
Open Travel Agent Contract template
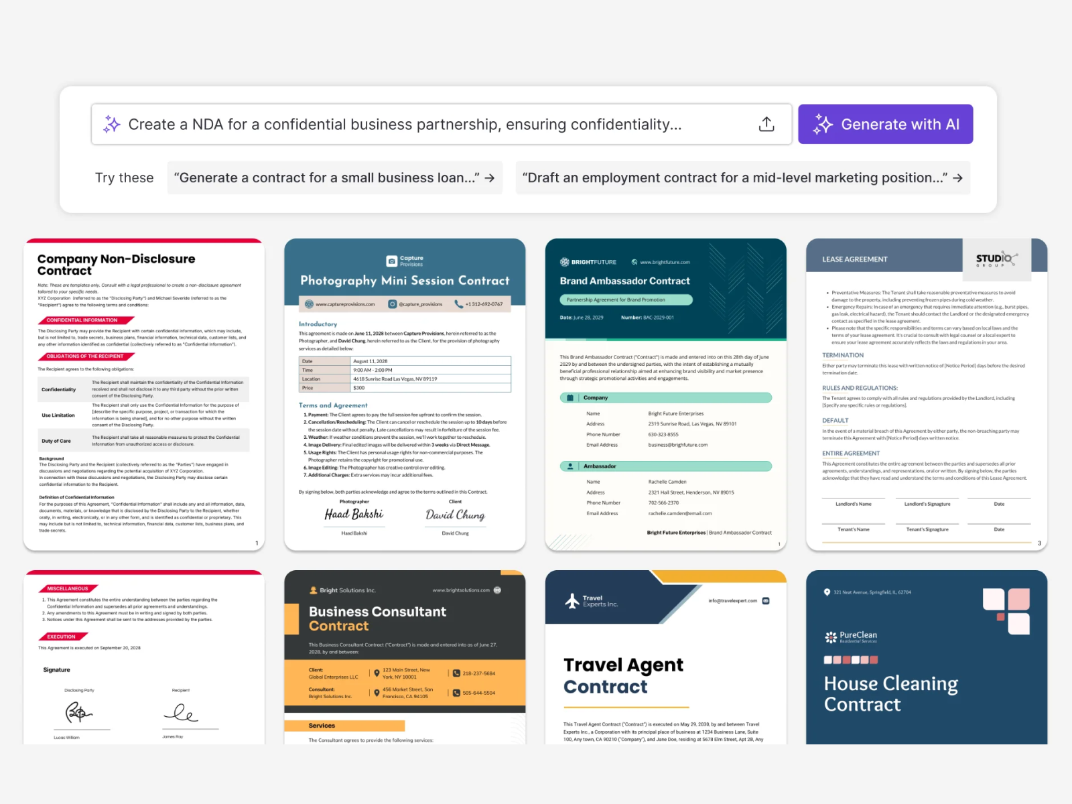[x=665, y=657]
